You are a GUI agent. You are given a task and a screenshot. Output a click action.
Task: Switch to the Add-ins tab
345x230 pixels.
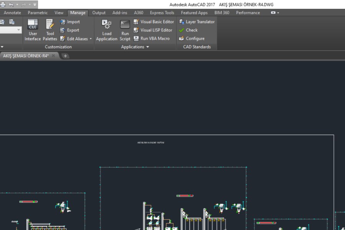click(x=120, y=13)
